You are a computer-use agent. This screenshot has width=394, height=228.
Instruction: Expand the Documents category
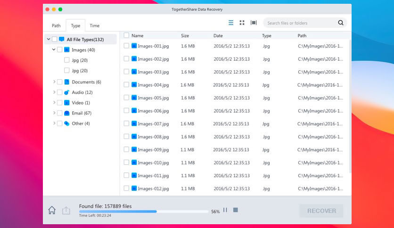[x=54, y=81]
